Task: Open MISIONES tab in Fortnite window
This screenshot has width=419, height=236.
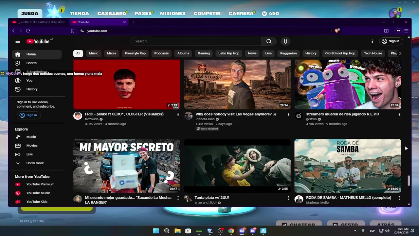Action: click(x=173, y=13)
